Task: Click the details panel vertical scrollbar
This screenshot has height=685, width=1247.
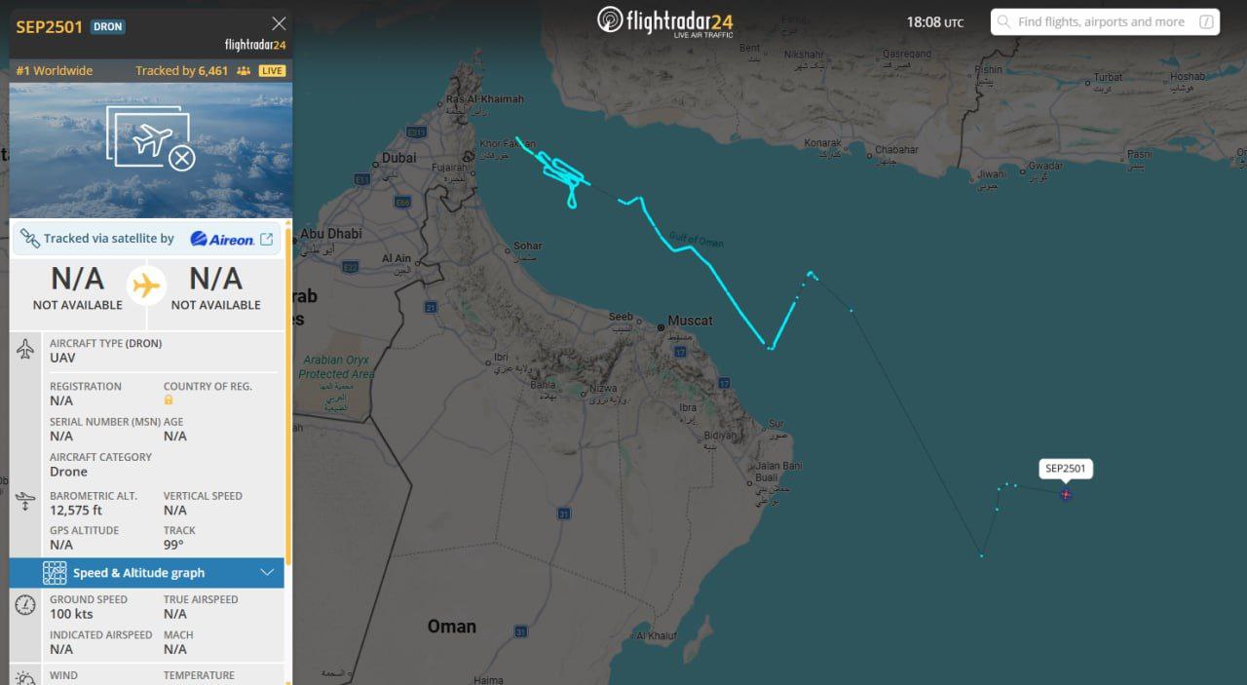Action: tap(288, 390)
